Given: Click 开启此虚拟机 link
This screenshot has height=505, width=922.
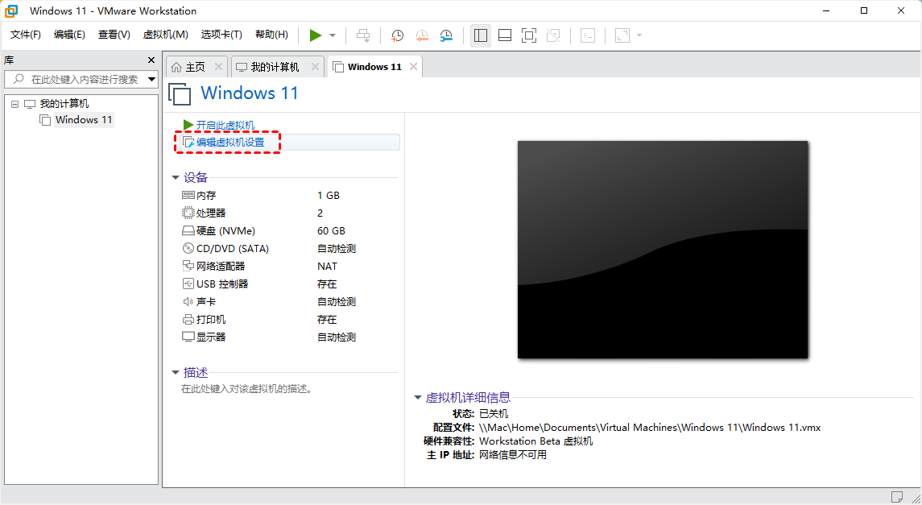Looking at the screenshot, I should tap(225, 125).
